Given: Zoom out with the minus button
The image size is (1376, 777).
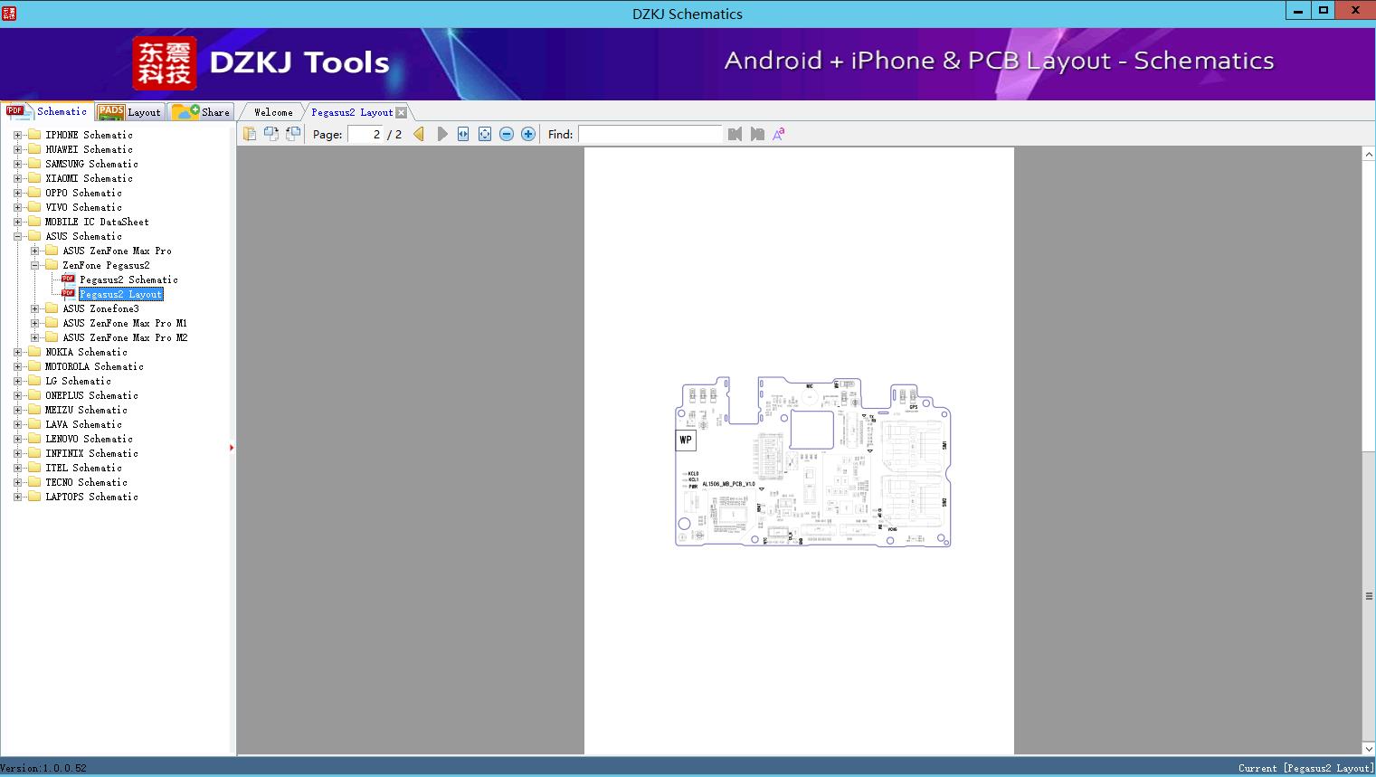Looking at the screenshot, I should [x=507, y=134].
